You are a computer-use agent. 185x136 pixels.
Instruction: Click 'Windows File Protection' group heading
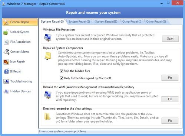(x=59, y=30)
